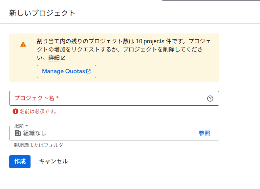This screenshot has height=189, width=260.
Task: Click the 名前は必須です error message
Action: (x=38, y=112)
